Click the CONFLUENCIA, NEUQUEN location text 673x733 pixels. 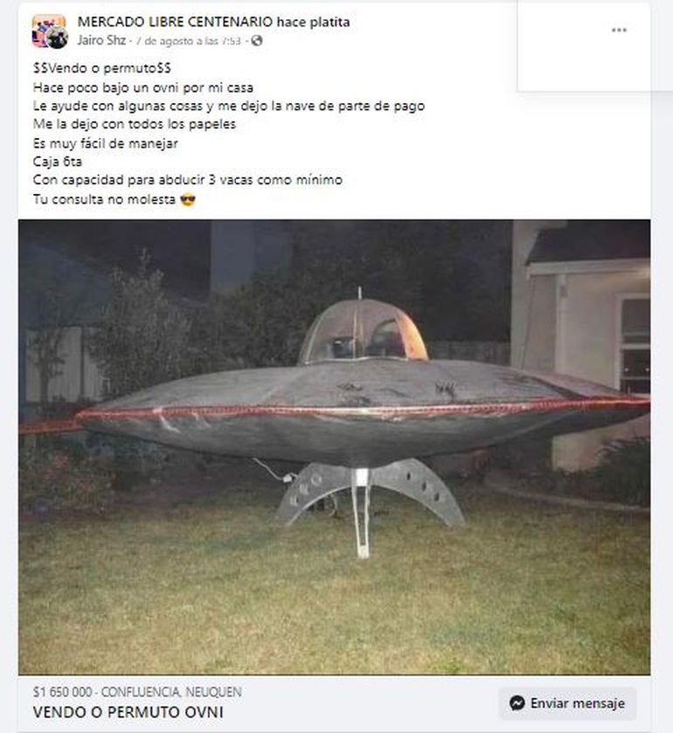point(171,692)
